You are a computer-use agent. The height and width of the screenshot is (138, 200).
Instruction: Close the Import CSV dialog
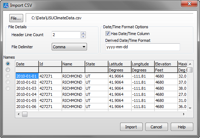coord(189,4)
